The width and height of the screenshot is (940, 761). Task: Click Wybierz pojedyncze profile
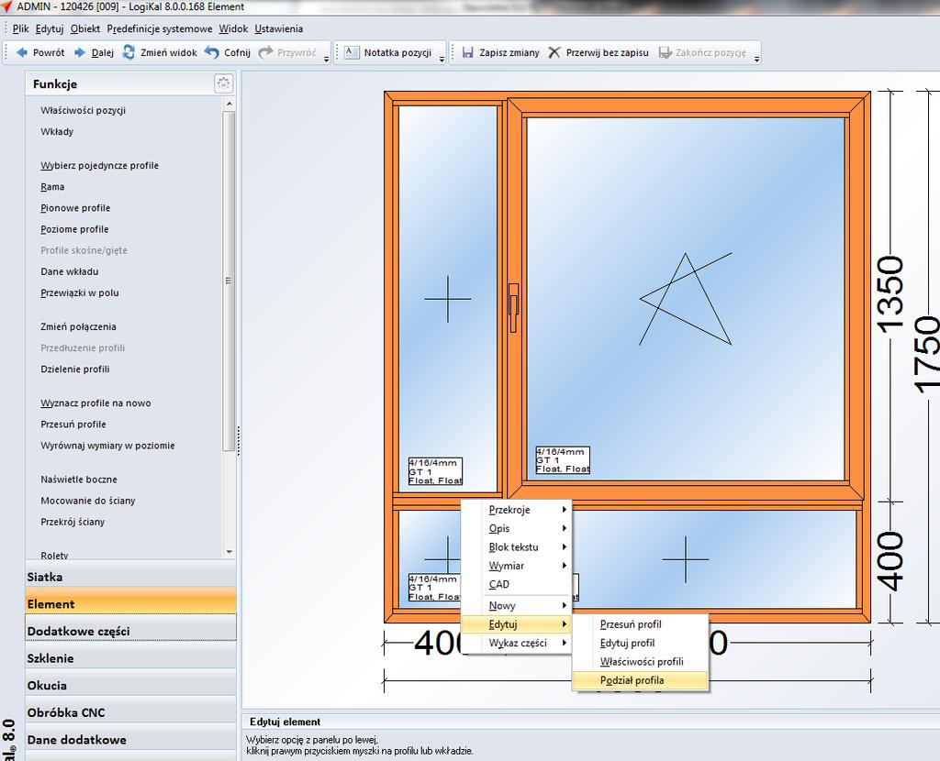(99, 165)
